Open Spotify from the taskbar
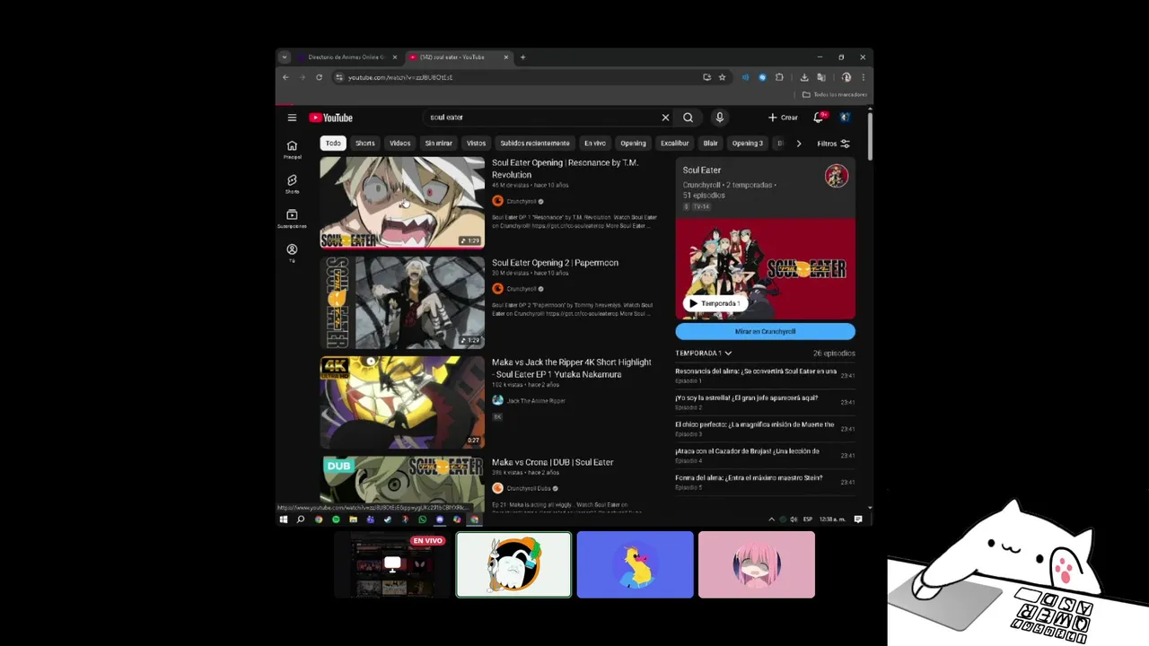The height and width of the screenshot is (646, 1149). click(x=336, y=519)
